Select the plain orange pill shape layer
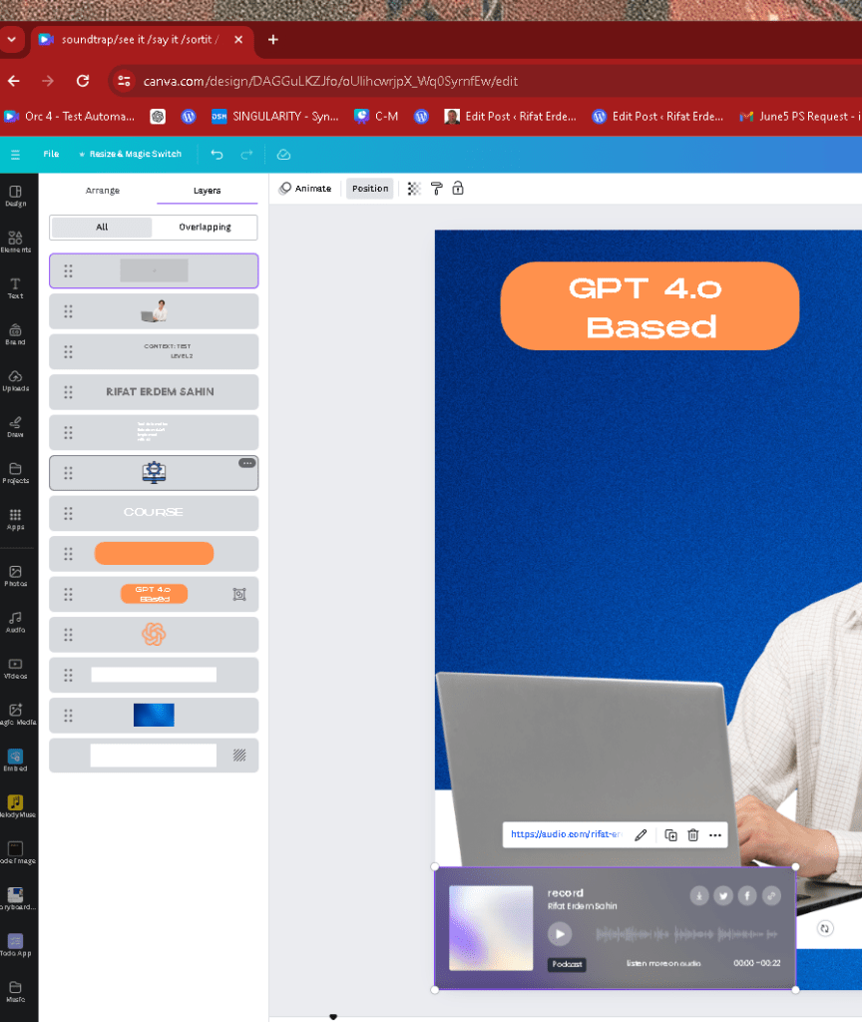Viewport: 862px width, 1022px height. point(154,553)
